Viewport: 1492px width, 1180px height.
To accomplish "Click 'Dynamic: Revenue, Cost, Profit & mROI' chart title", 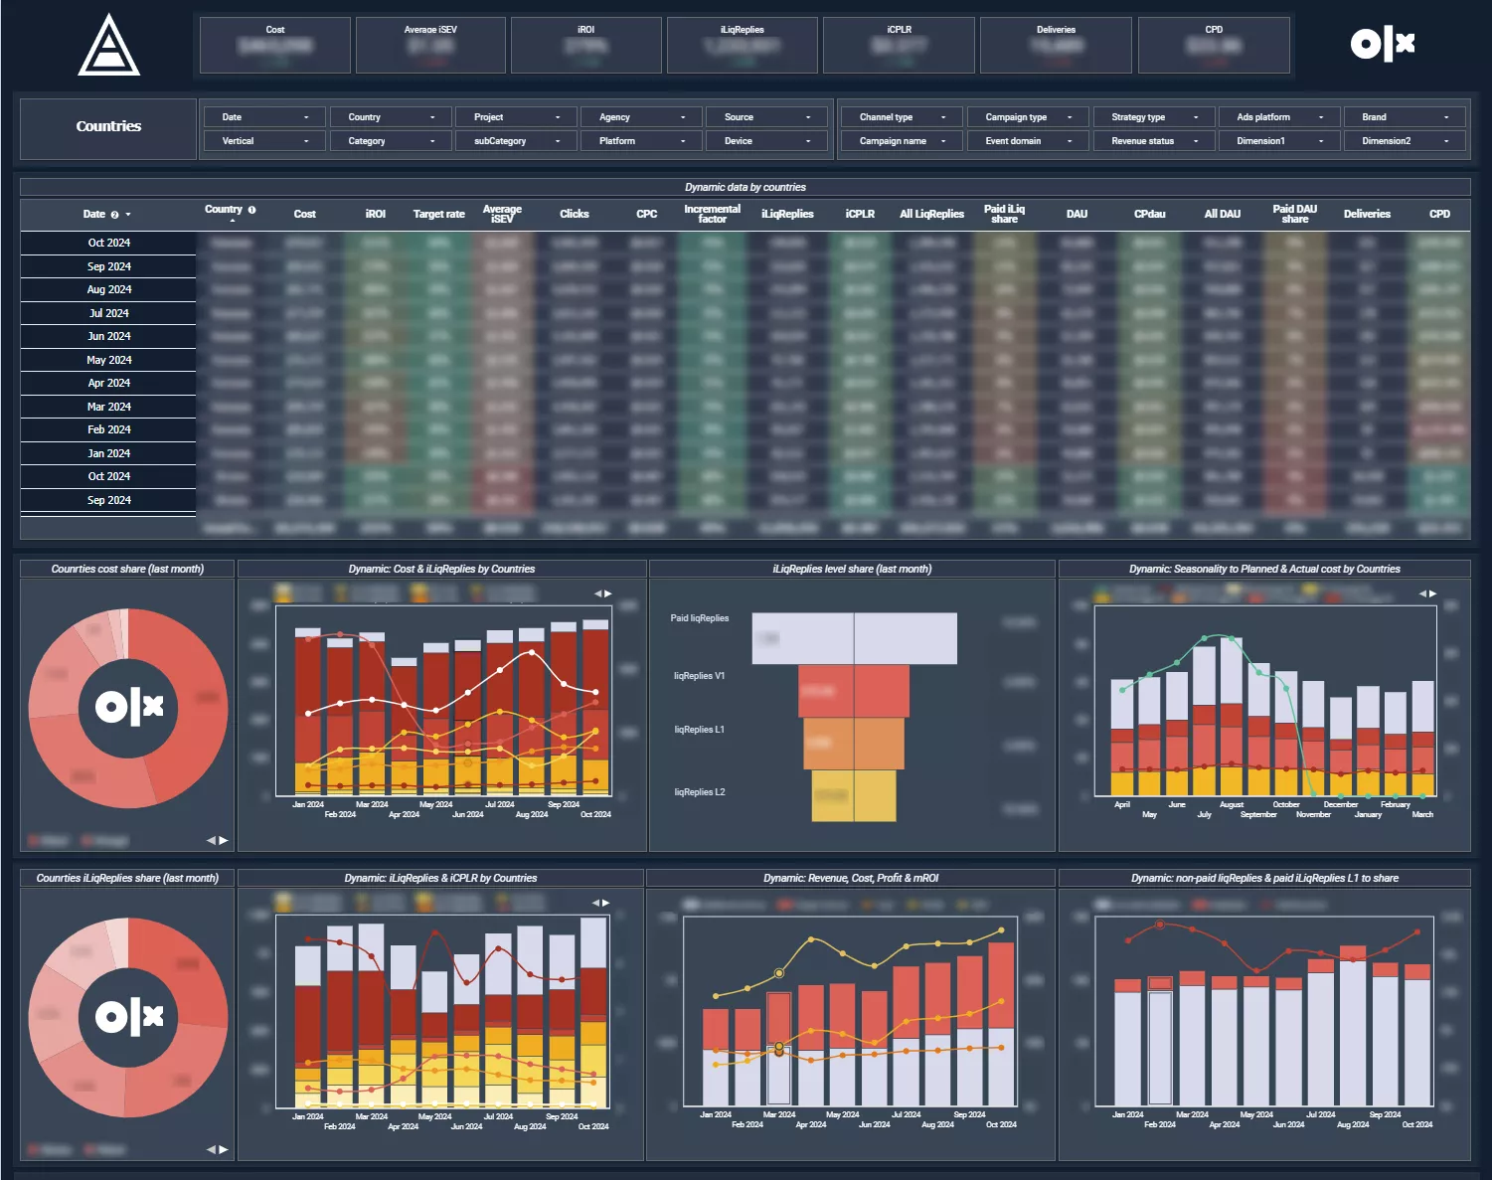I will (x=851, y=878).
